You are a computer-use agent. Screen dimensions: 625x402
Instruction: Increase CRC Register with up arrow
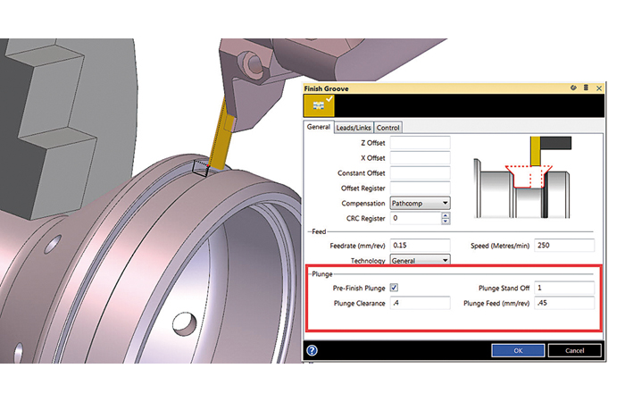click(x=446, y=215)
